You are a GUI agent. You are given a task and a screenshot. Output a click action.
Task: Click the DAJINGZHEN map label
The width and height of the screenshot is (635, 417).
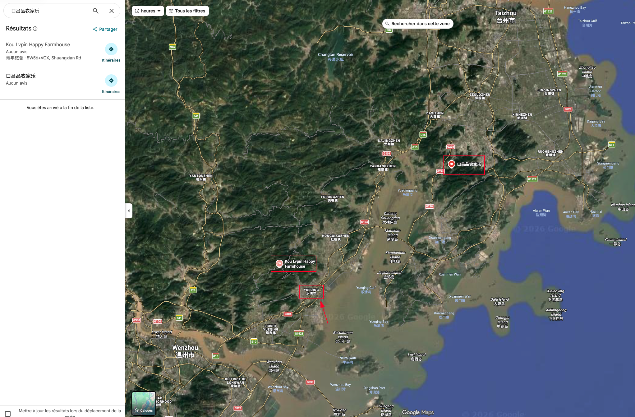click(x=389, y=142)
